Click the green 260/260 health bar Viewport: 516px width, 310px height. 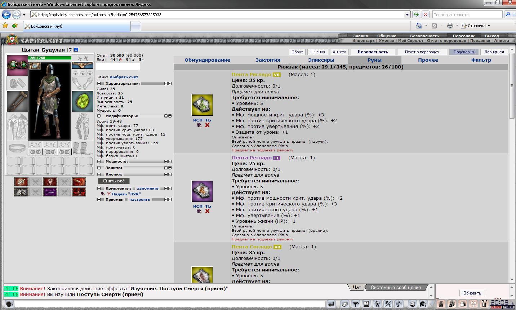click(x=50, y=58)
